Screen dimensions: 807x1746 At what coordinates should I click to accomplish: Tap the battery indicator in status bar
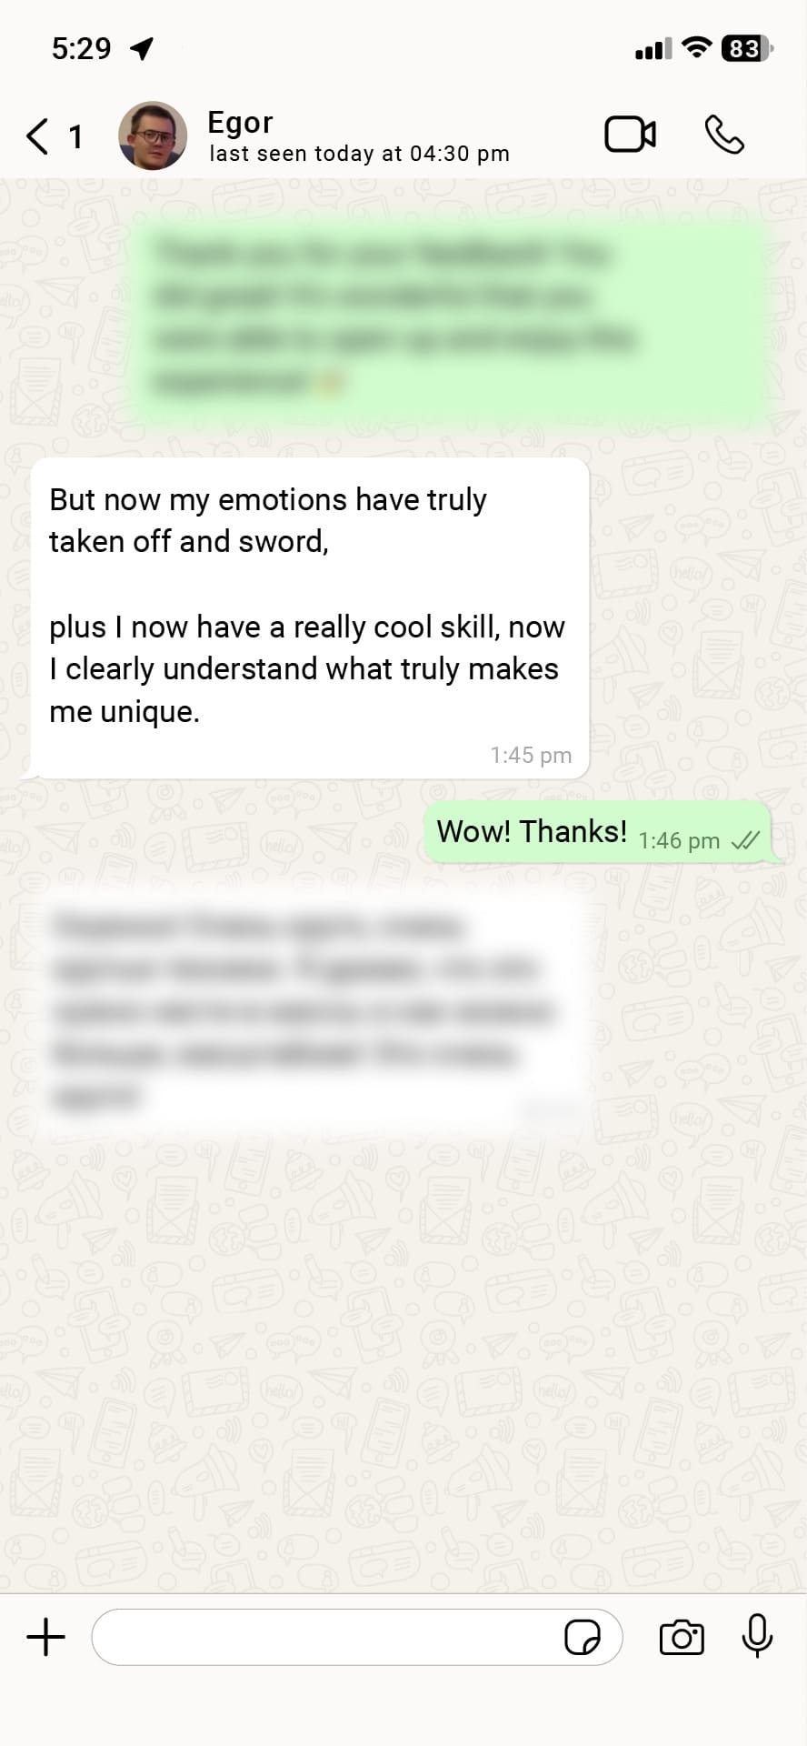[x=746, y=48]
